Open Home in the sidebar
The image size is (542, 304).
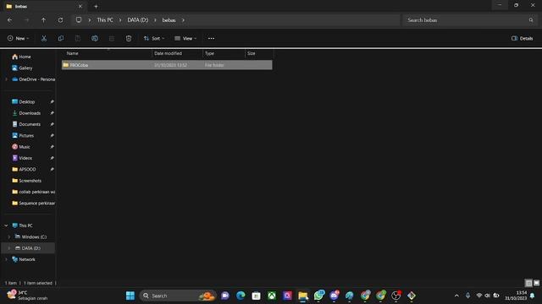coord(21,57)
